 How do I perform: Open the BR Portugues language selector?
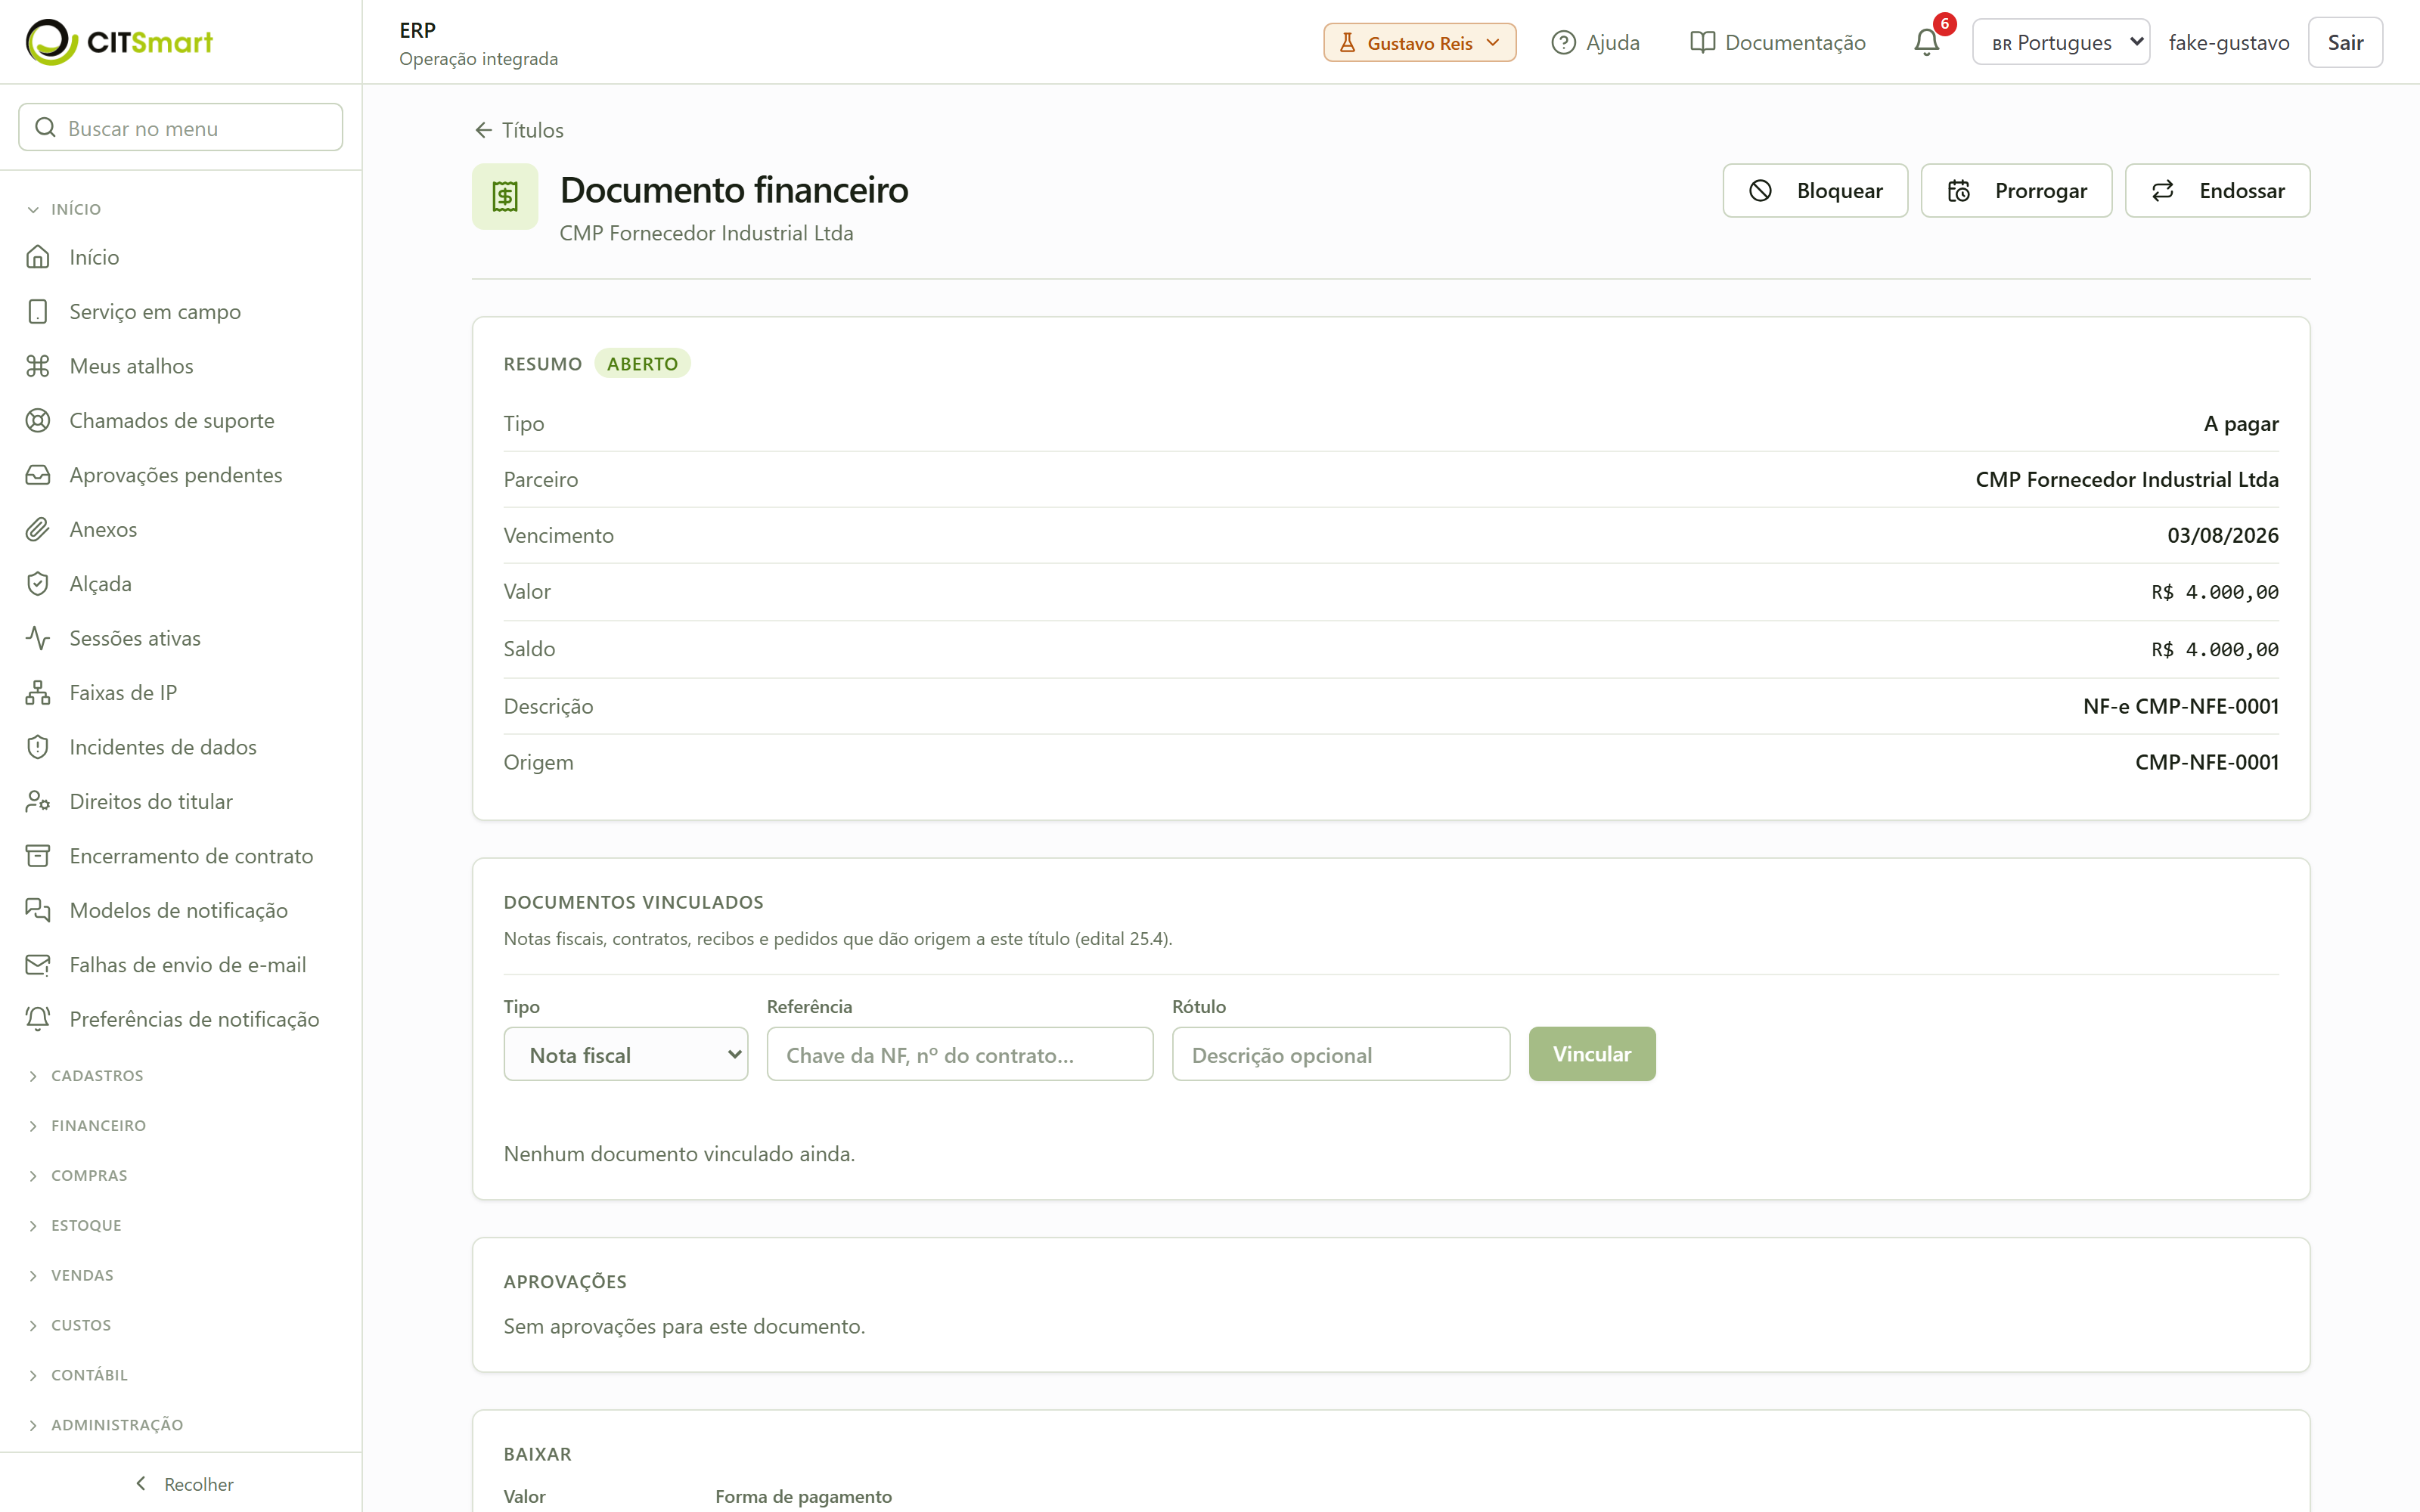(x=2060, y=42)
